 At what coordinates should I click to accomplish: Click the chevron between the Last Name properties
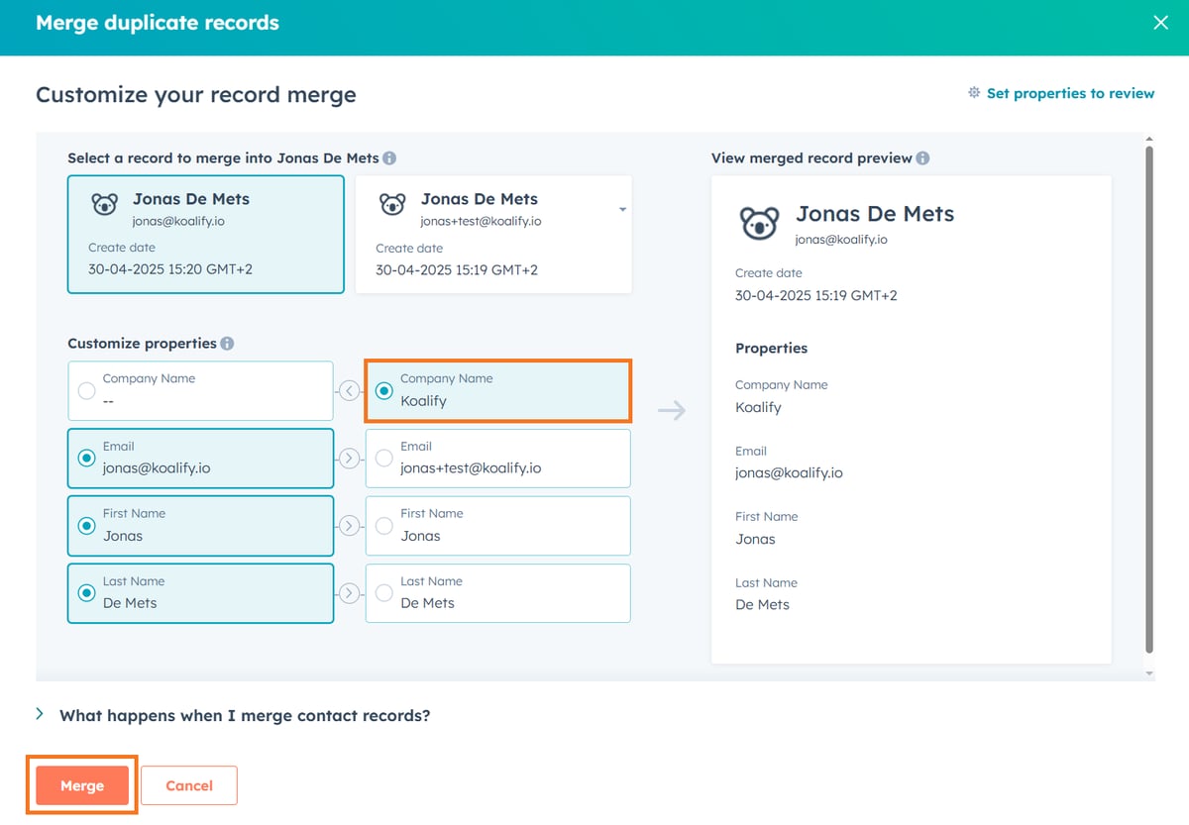click(349, 593)
